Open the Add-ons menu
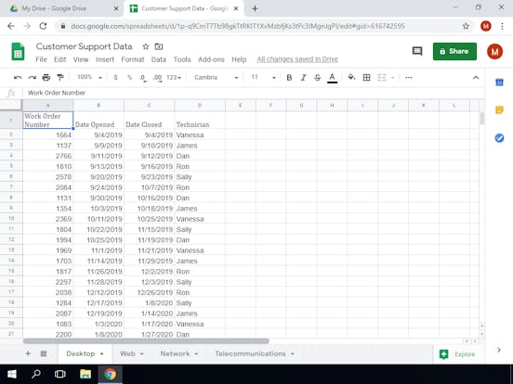 [211, 59]
